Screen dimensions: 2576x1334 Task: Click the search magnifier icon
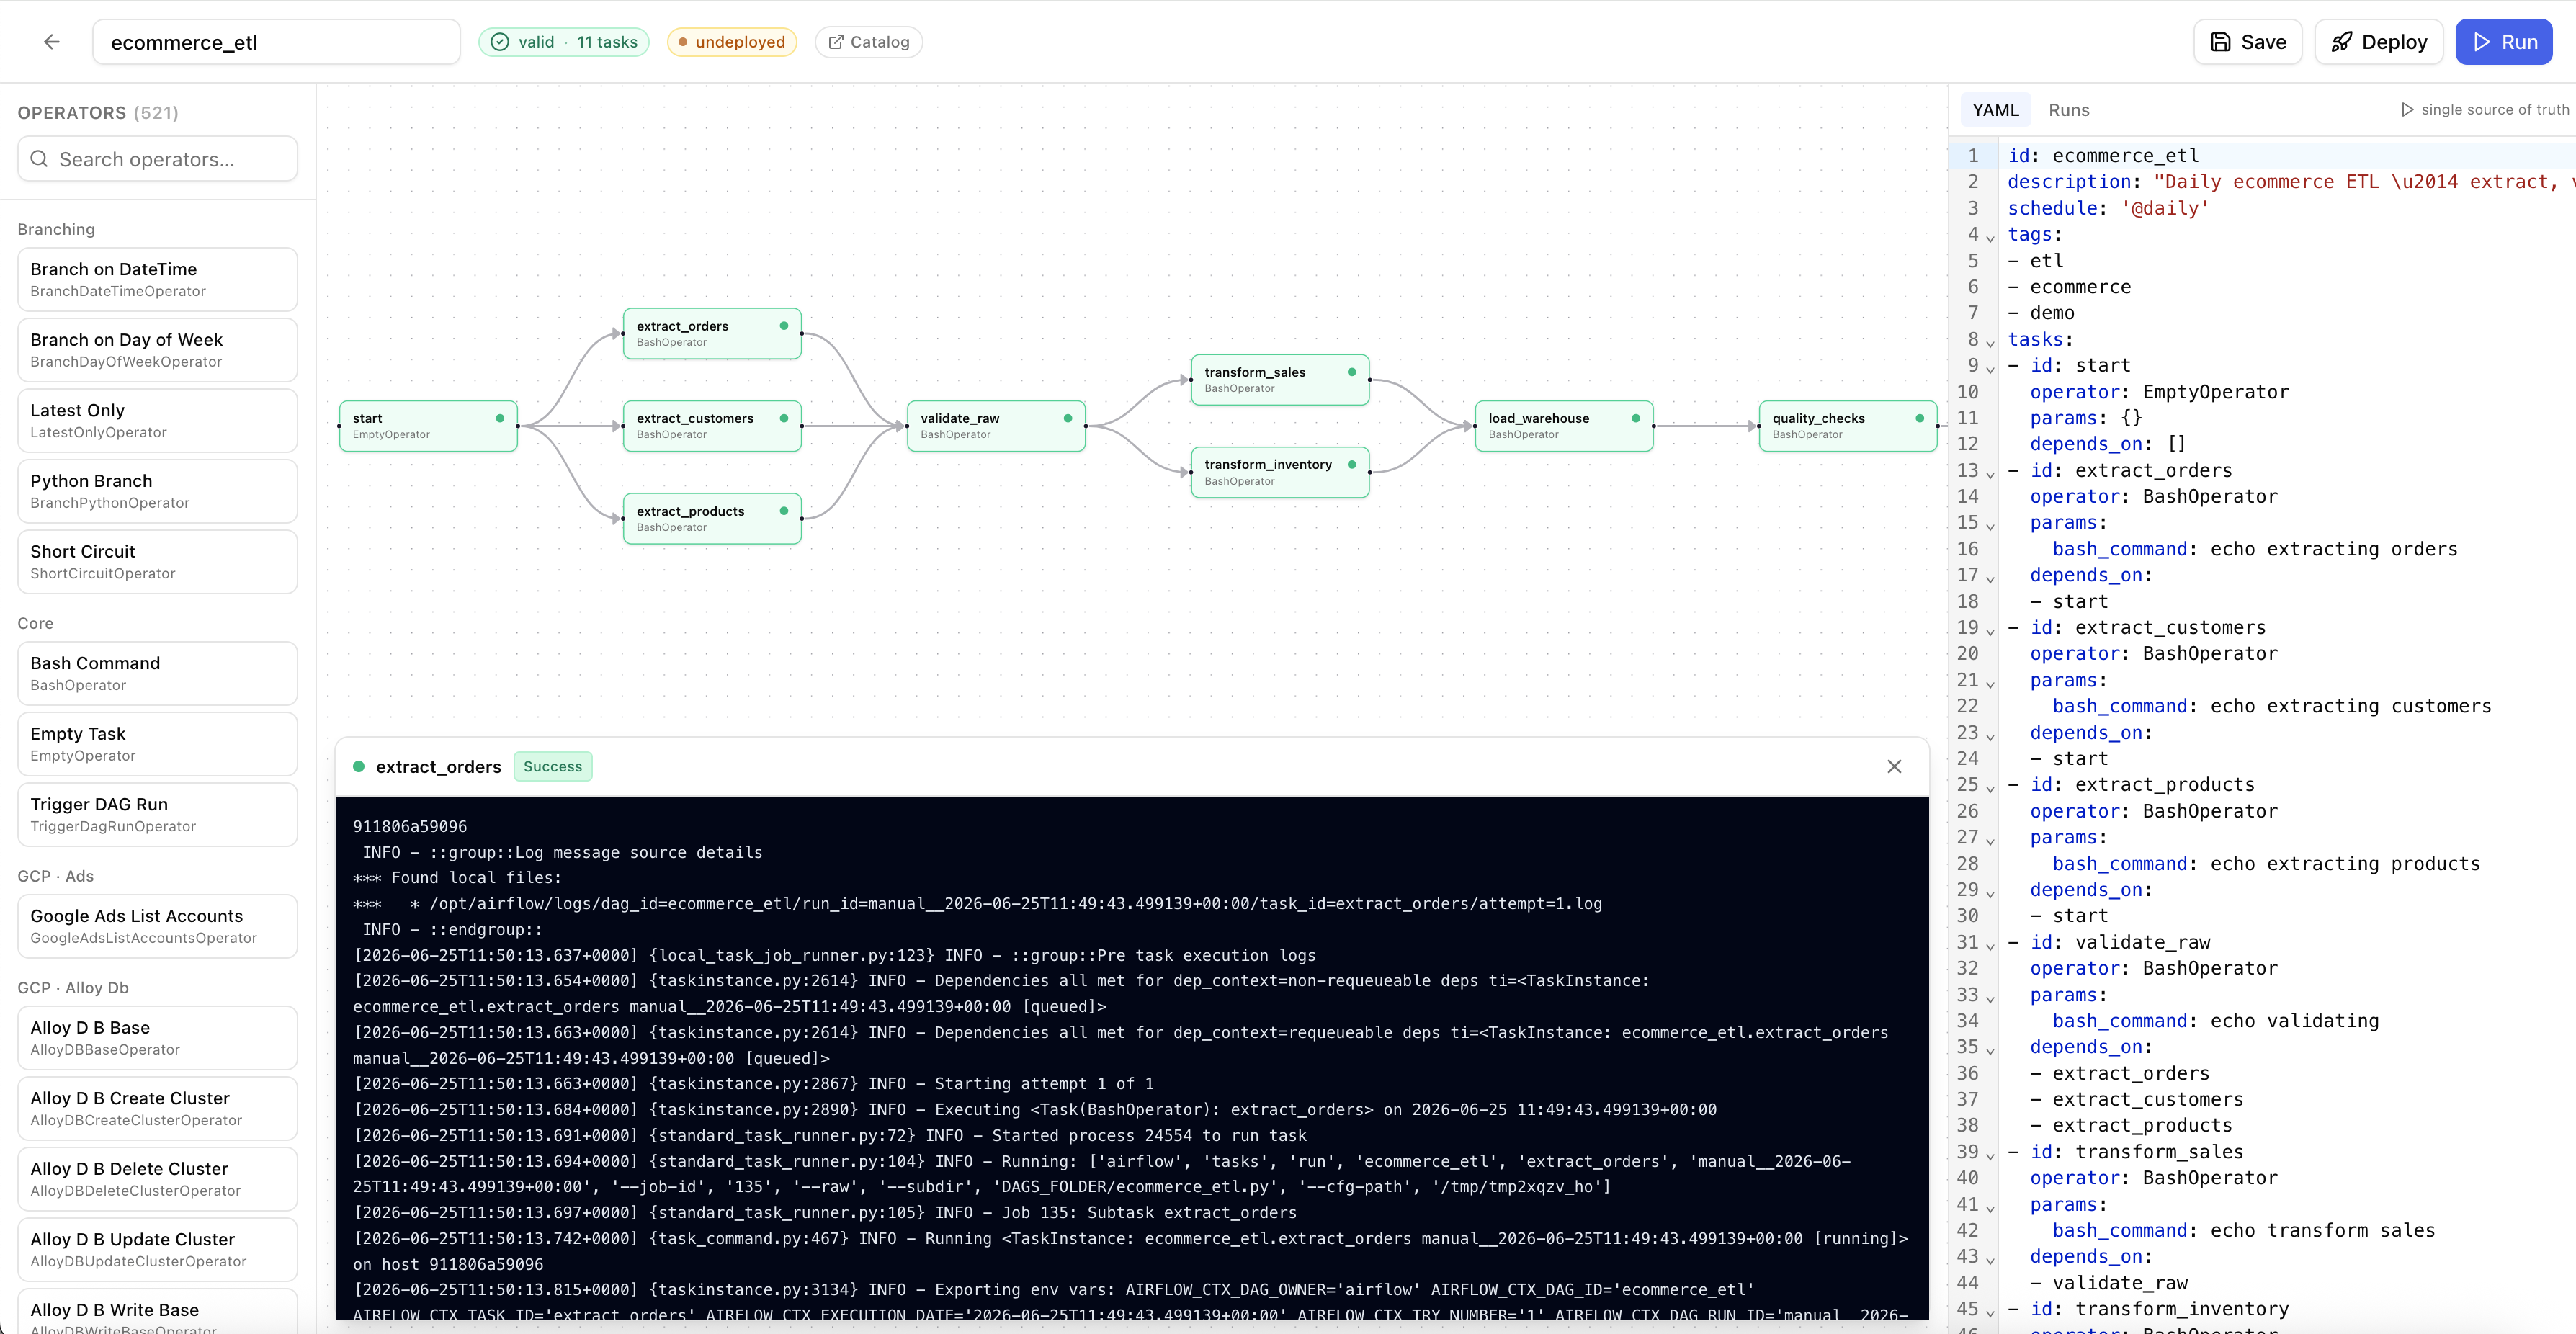pyautogui.click(x=39, y=159)
